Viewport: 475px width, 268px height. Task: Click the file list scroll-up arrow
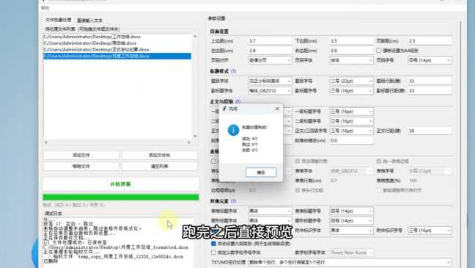point(195,36)
